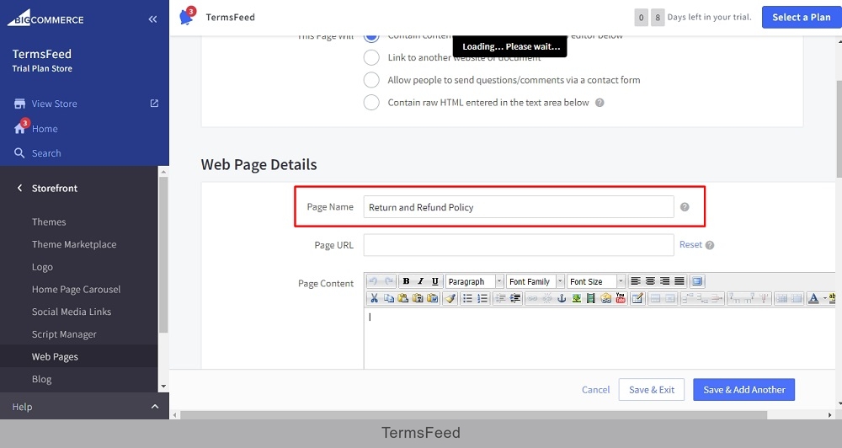
Task: Click the Select a Plan button
Action: tap(802, 17)
